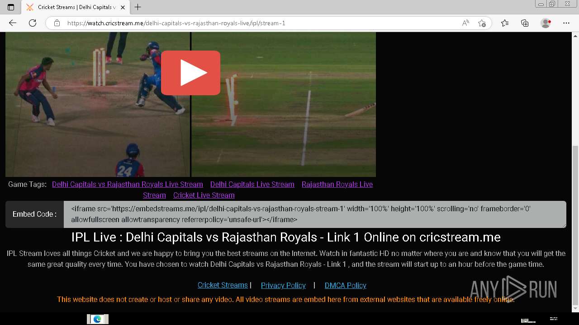Screen dimensions: 579x325
Task: Click the page vertical scrollbar
Action: pyautogui.click(x=575, y=224)
